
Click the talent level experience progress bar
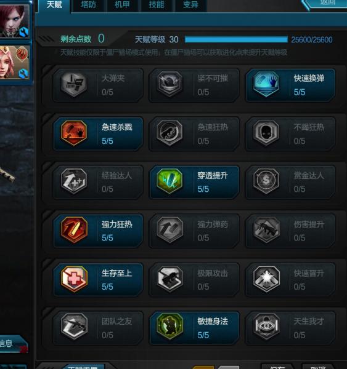click(236, 39)
